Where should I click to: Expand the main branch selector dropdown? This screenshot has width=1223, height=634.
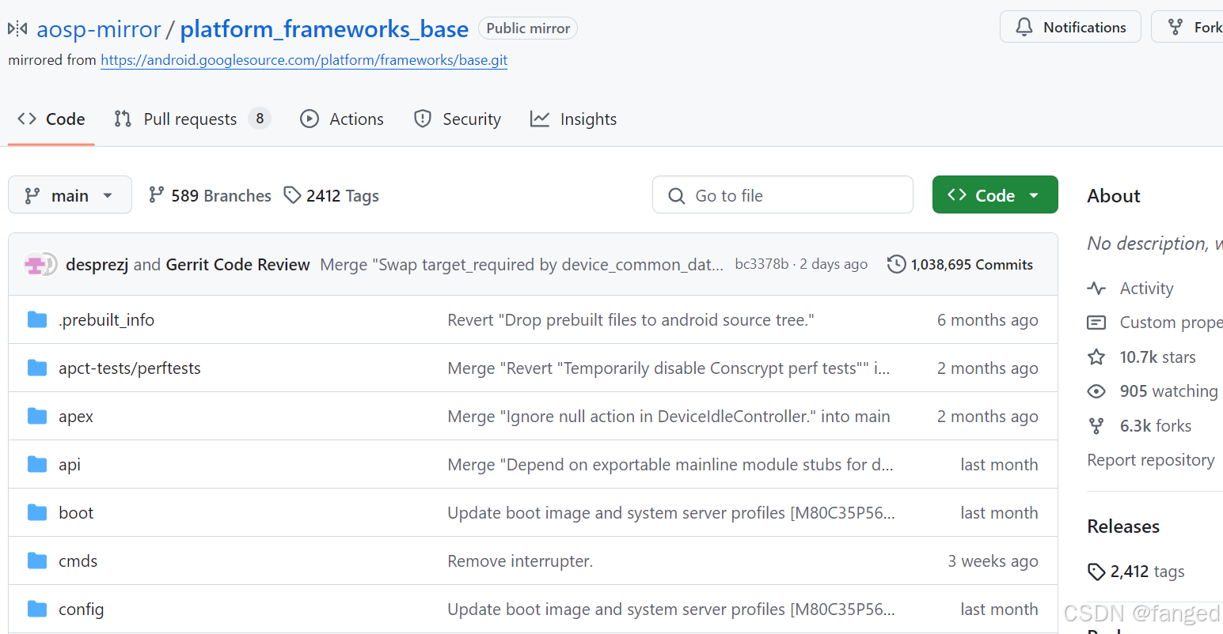(70, 195)
